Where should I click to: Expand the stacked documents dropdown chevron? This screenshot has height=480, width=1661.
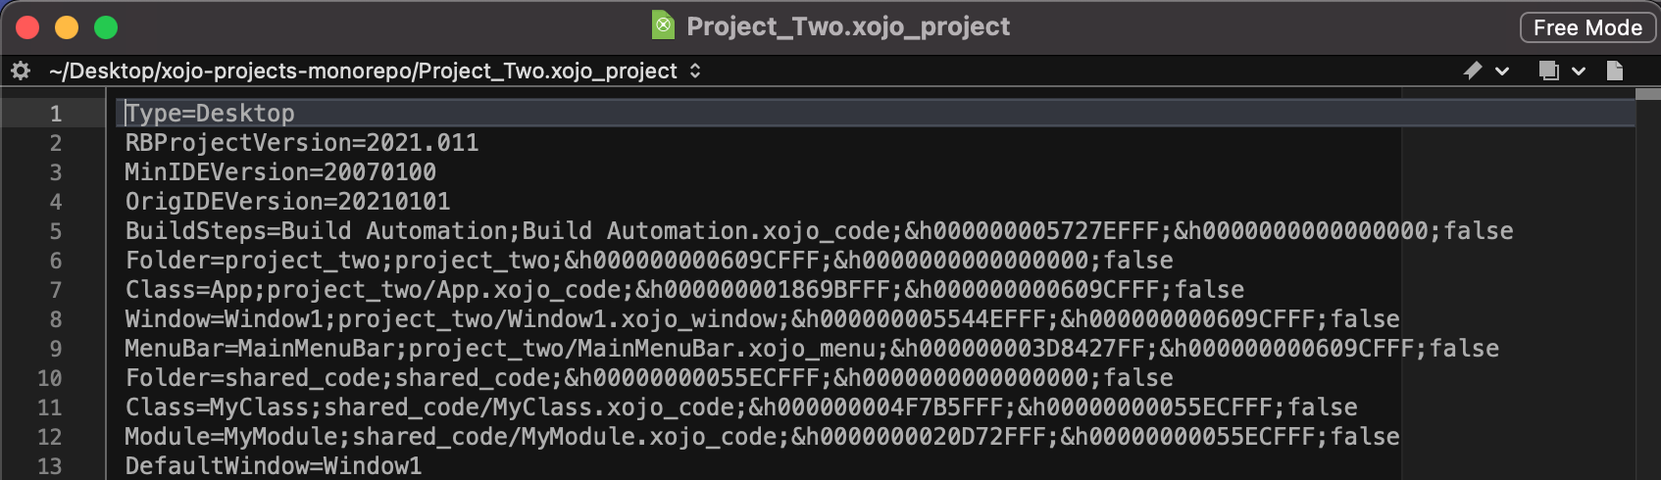coord(1579,71)
